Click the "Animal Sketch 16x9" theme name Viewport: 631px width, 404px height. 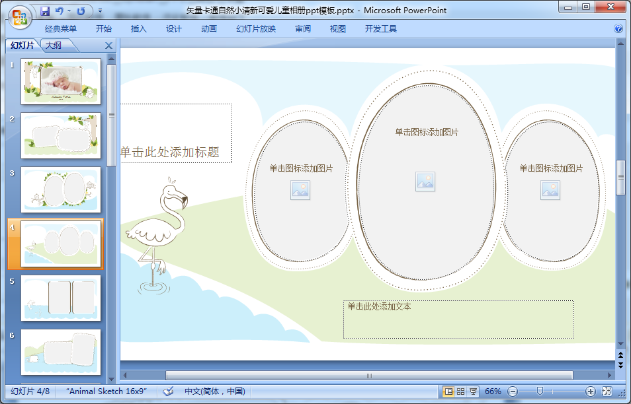(106, 391)
